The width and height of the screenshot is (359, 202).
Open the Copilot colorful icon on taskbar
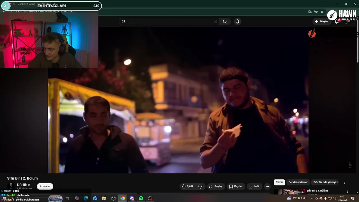point(77,198)
